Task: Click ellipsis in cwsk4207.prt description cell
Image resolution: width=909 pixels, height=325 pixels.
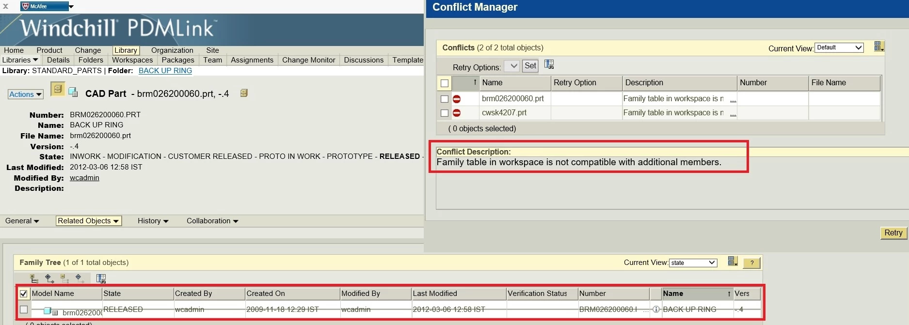Action: pyautogui.click(x=733, y=114)
